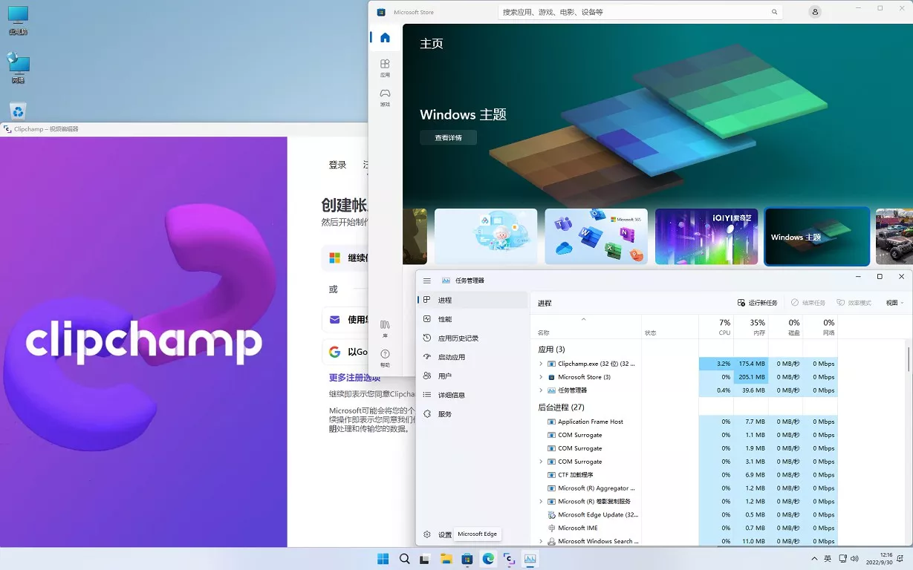Click 更多注册选项 link in Clipchamp
Screen dimensions: 913x570
[354, 377]
